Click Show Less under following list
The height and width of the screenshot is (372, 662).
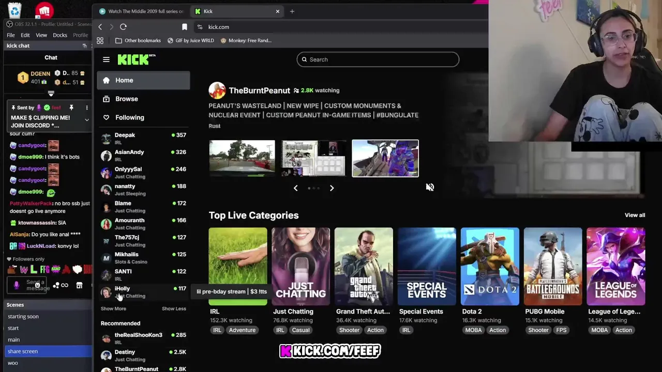pos(174,308)
